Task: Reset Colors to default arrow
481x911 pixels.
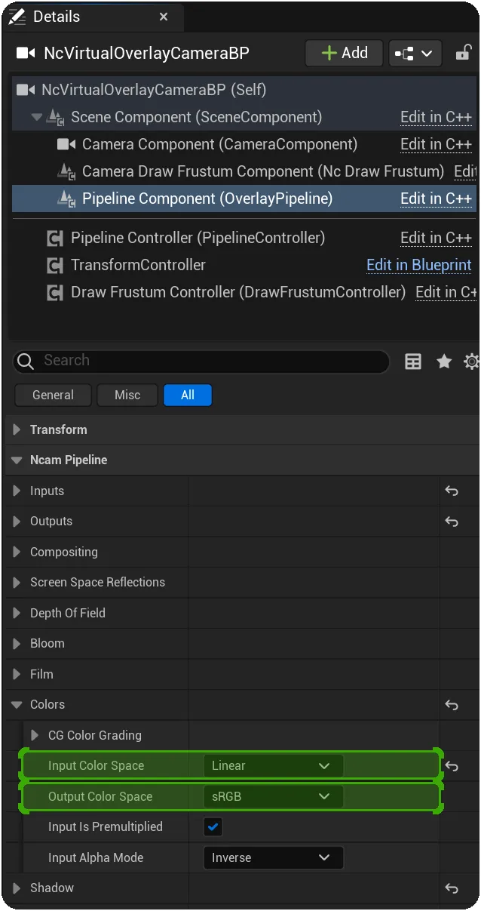Action: click(452, 705)
